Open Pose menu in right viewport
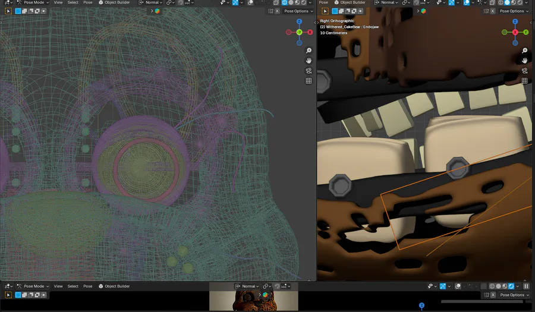Image resolution: width=535 pixels, height=312 pixels. 323,2
